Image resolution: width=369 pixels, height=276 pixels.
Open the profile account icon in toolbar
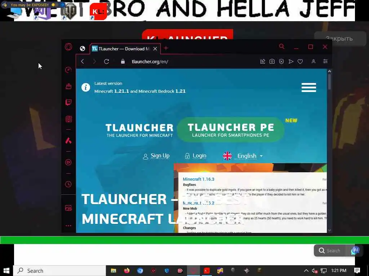pyautogui.click(x=314, y=61)
